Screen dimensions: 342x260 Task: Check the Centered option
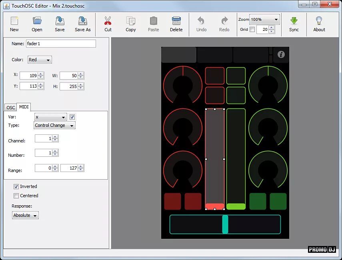point(16,196)
